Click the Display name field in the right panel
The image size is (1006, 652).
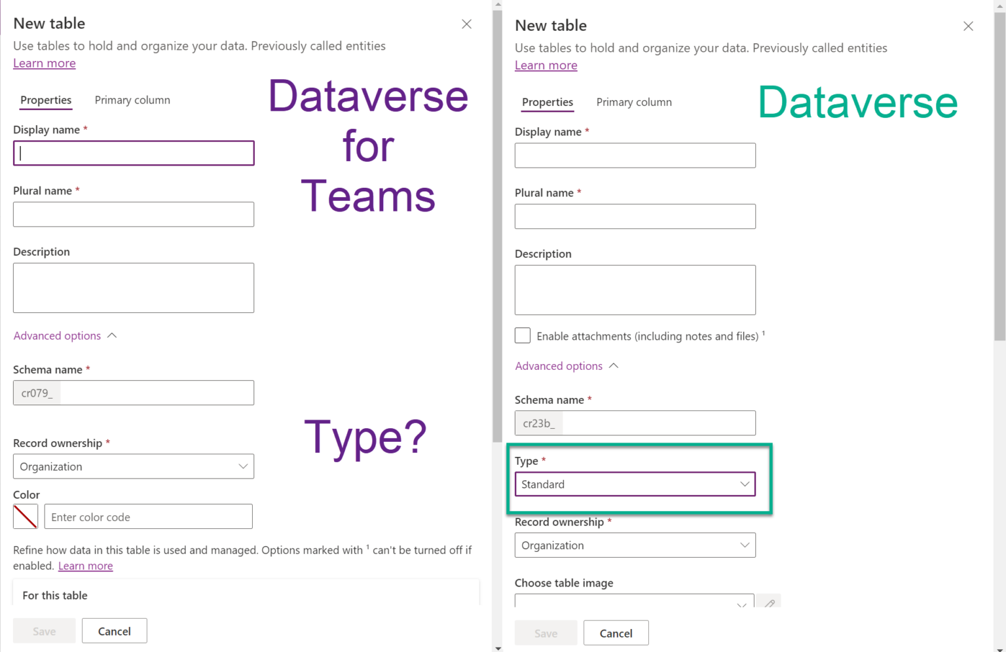[634, 155]
